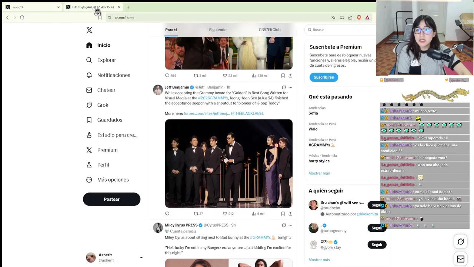Open Perfil in sidebar
The height and width of the screenshot is (267, 474).
coord(97,165)
